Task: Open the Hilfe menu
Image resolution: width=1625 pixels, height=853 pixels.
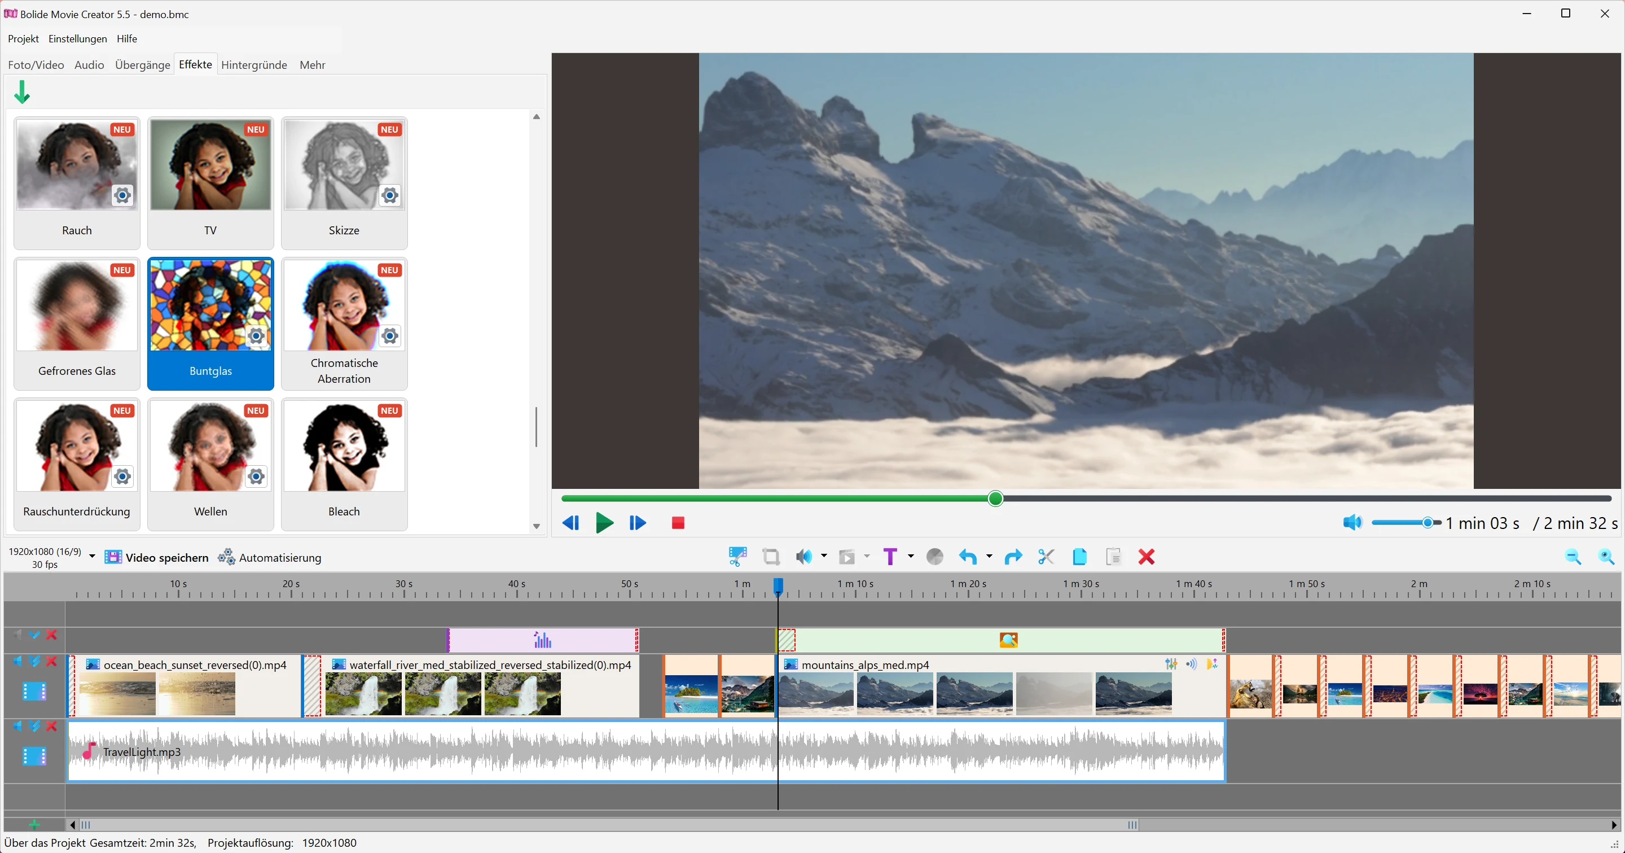Action: click(x=127, y=38)
